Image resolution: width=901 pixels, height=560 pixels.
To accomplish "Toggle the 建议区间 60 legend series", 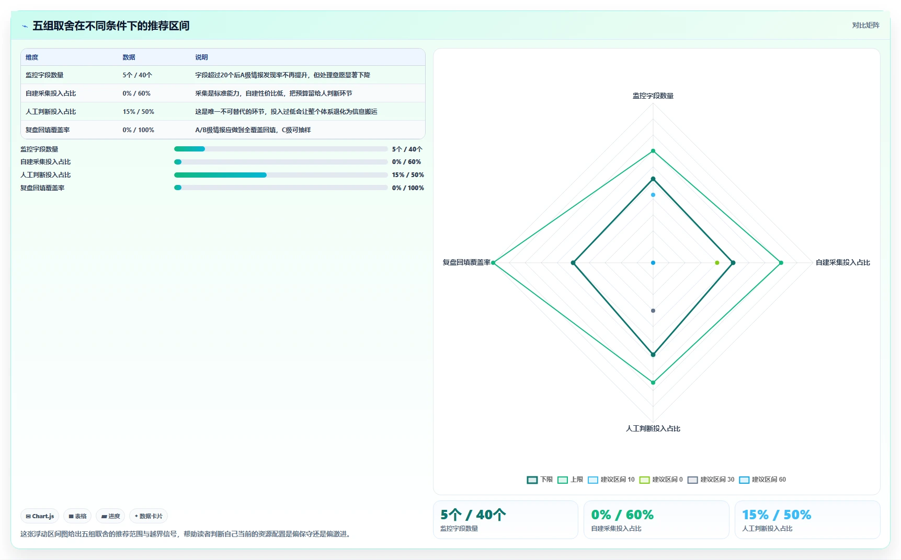I will (762, 480).
